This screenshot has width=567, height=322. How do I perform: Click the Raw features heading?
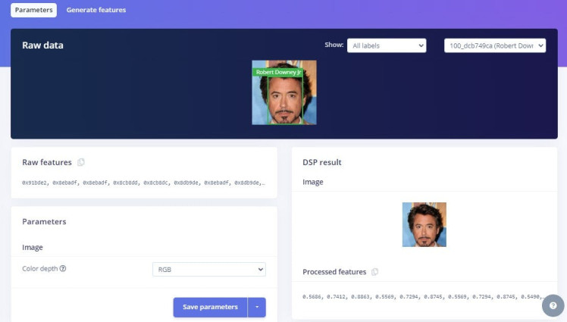[x=47, y=162]
